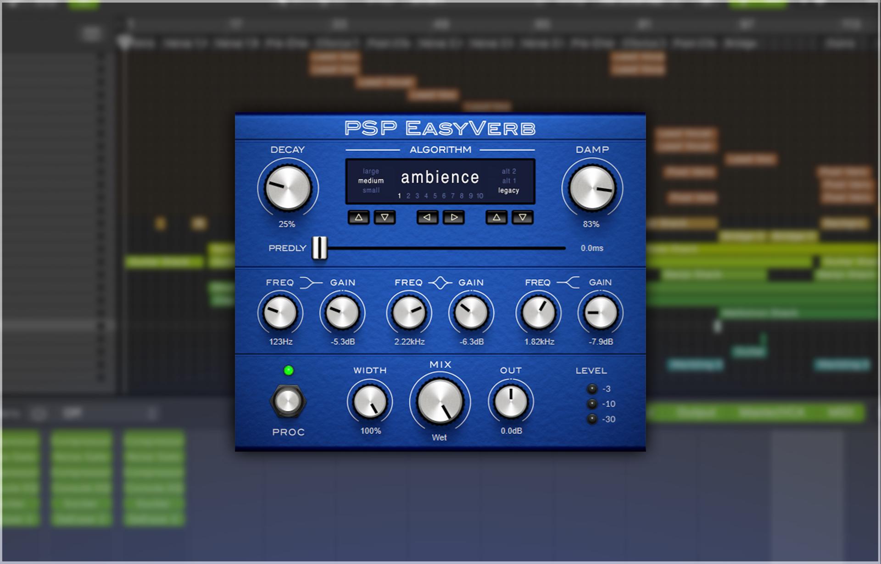Click the mid peak filter shape icon
The height and width of the screenshot is (564, 881).
(440, 283)
